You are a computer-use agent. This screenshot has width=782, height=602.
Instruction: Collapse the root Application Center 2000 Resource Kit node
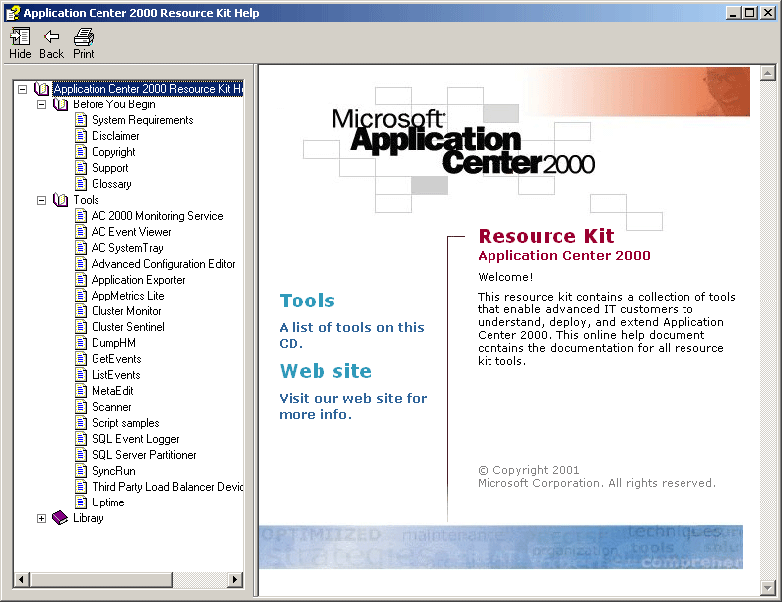[22, 89]
